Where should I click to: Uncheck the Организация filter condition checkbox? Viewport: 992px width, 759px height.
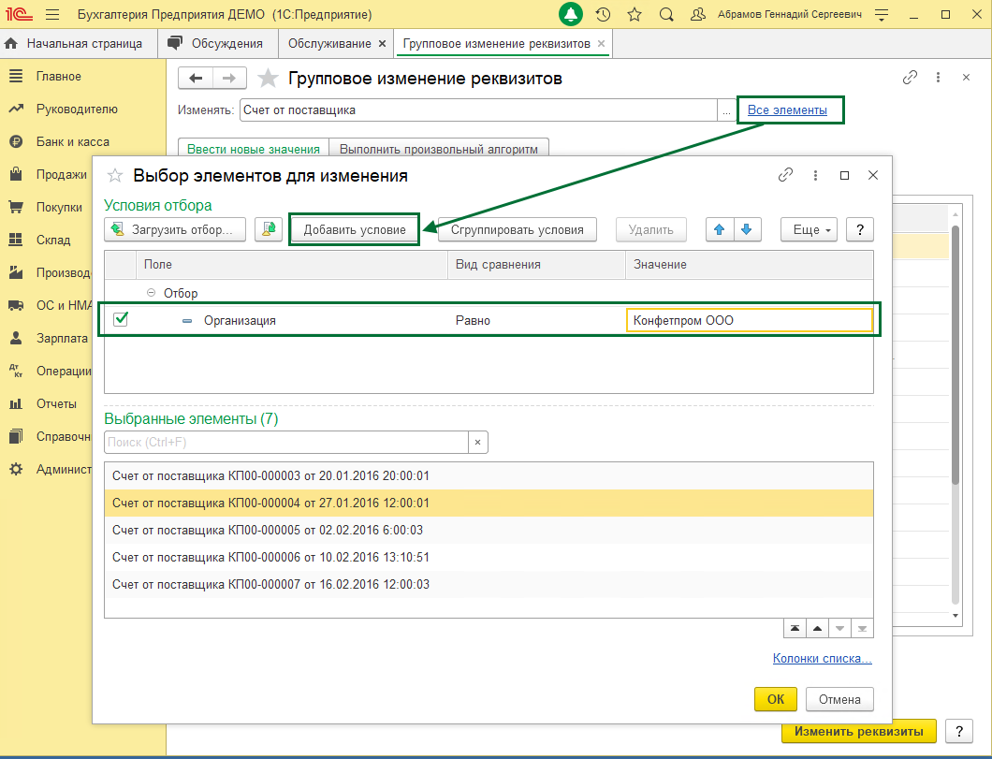121,320
